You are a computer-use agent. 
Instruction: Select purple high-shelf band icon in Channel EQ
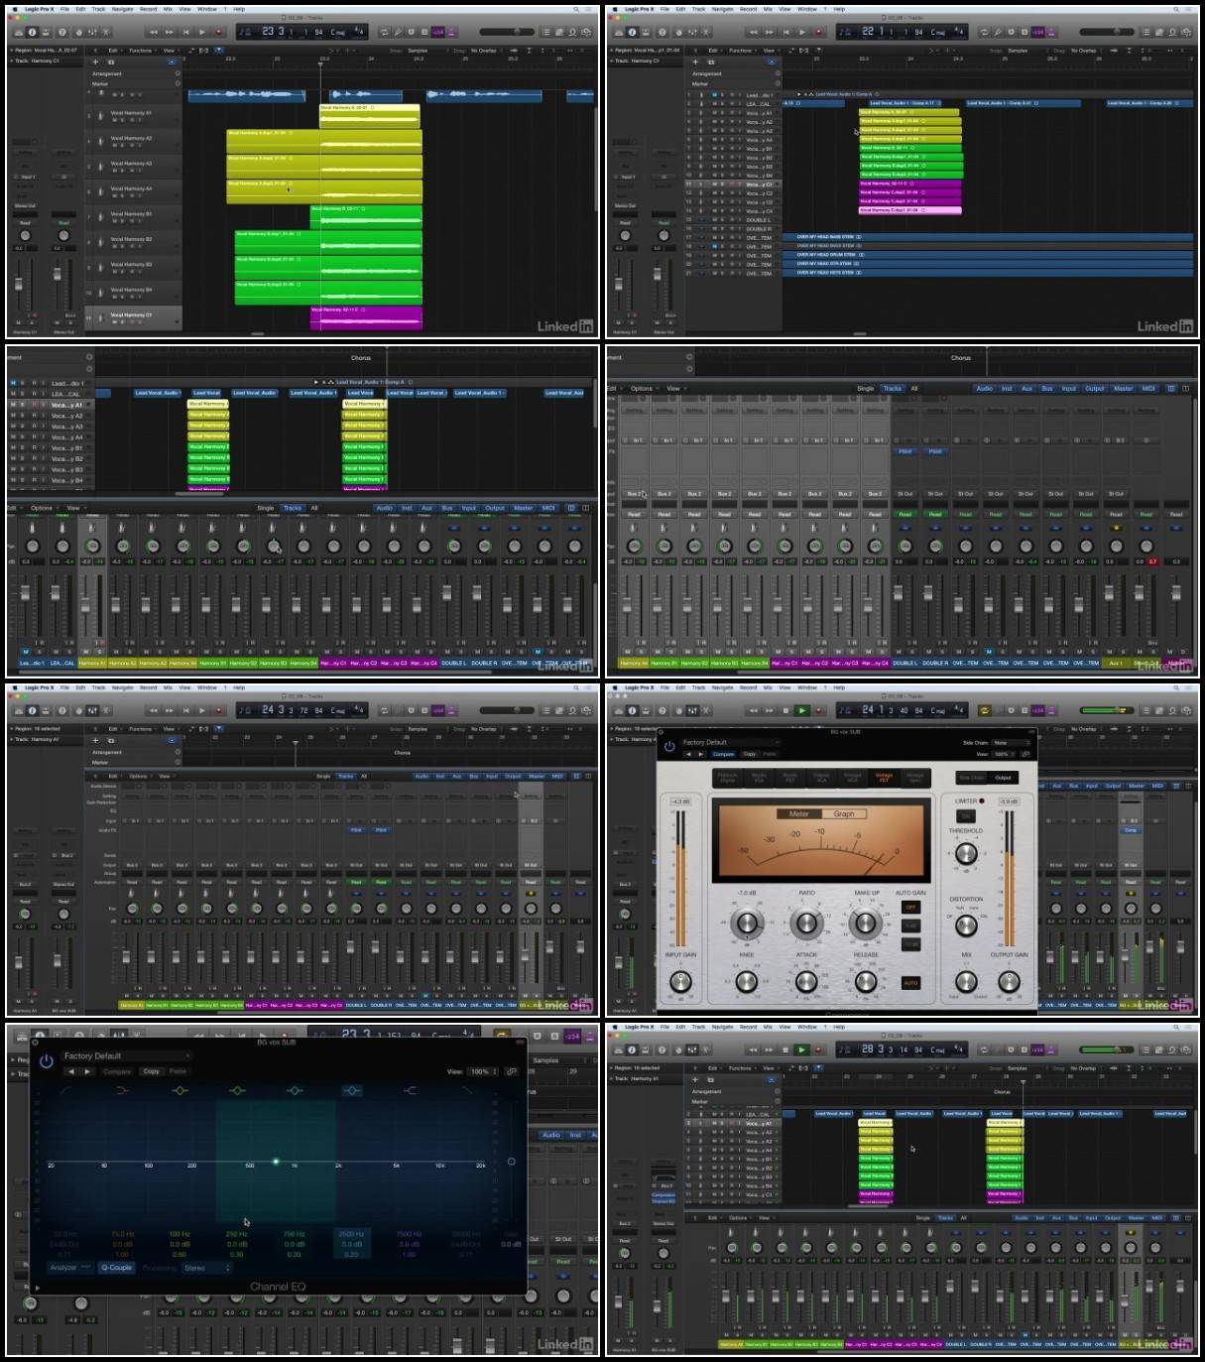410,1090
